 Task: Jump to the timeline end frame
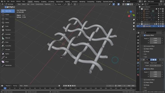point(75,86)
